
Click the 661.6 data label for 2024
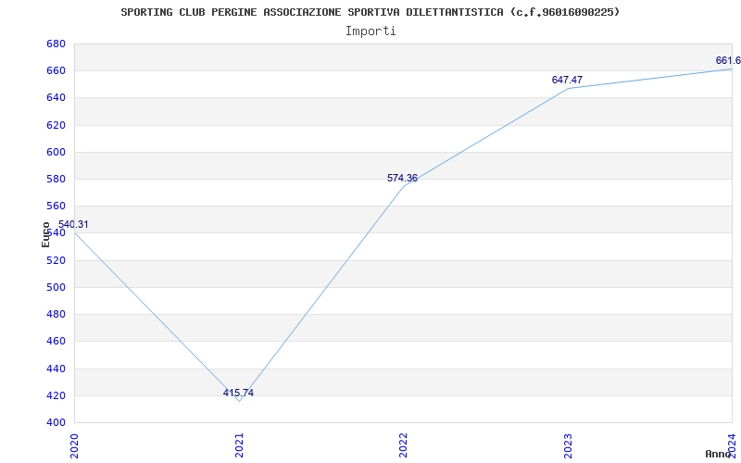pos(728,60)
